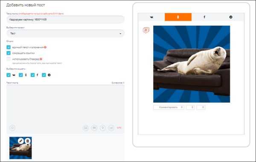Switch preview to the Telegram tab
256x162 pixels.
(231, 17)
